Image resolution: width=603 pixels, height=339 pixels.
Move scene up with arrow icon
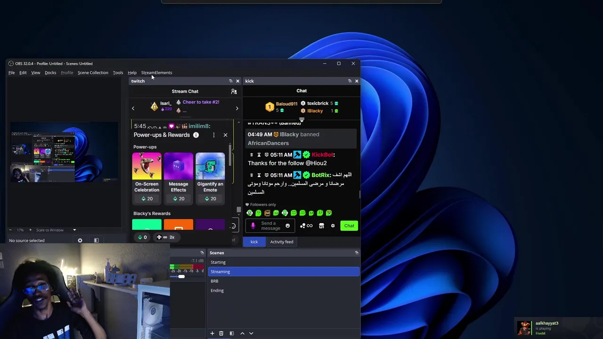(x=242, y=333)
